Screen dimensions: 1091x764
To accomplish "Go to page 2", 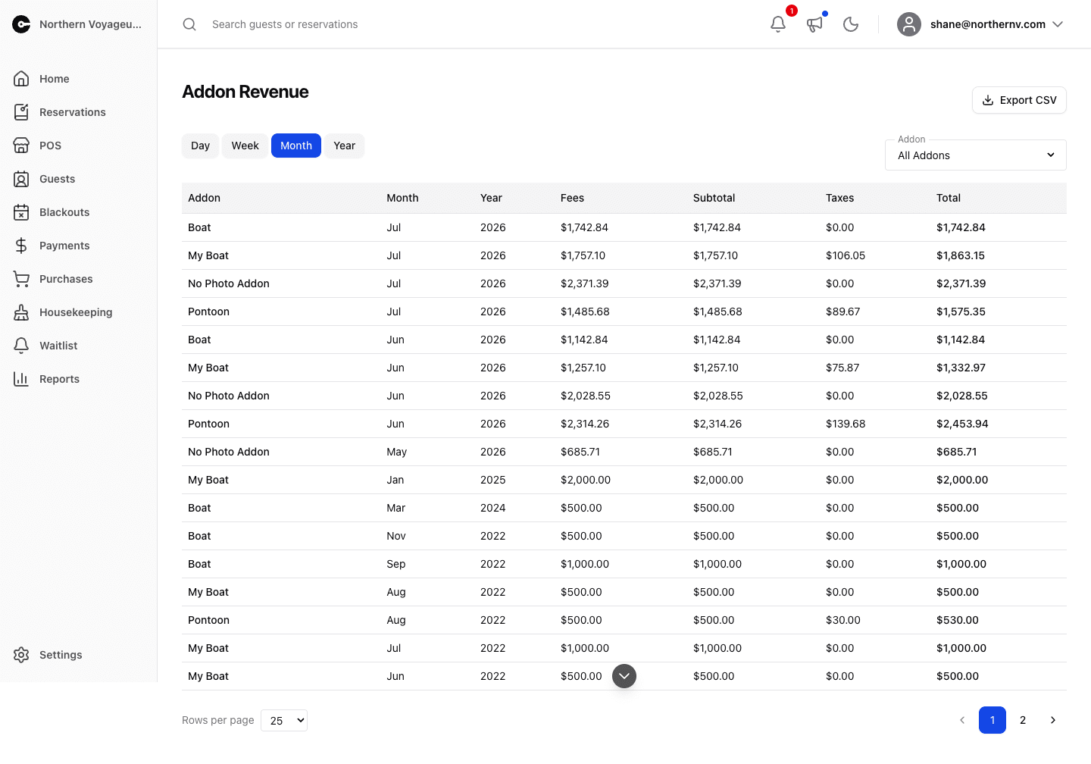I will 1023,720.
